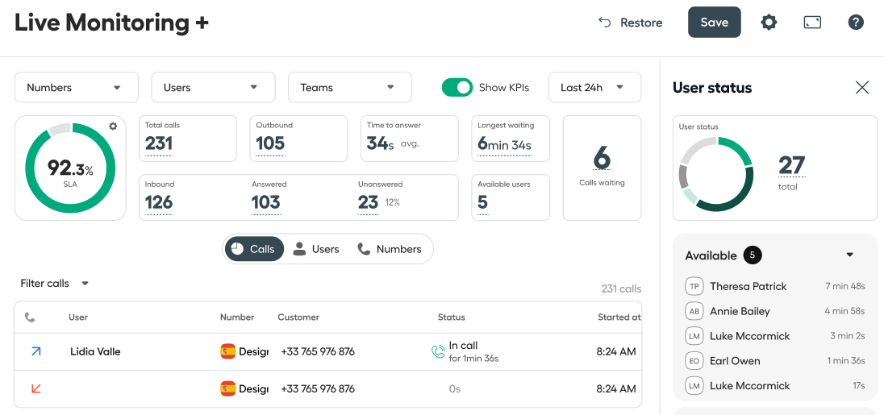The height and width of the screenshot is (415, 884).
Task: Click the red inbound arrow call icon
Action: point(36,388)
